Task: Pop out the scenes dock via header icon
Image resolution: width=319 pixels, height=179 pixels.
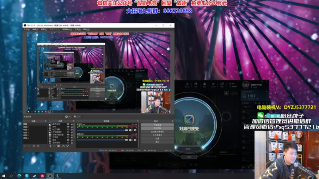Action: pos(45,121)
